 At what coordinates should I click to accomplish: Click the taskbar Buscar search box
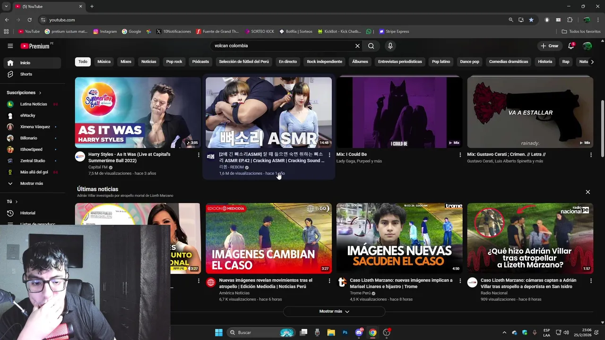pyautogui.click(x=261, y=332)
